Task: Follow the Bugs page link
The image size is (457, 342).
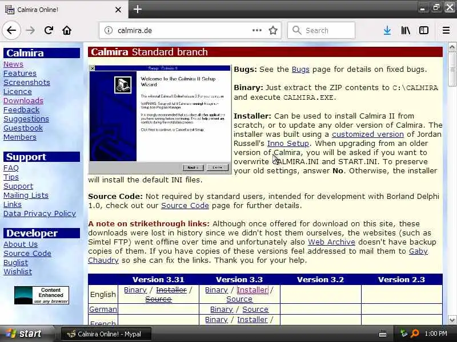Action: [x=300, y=70]
